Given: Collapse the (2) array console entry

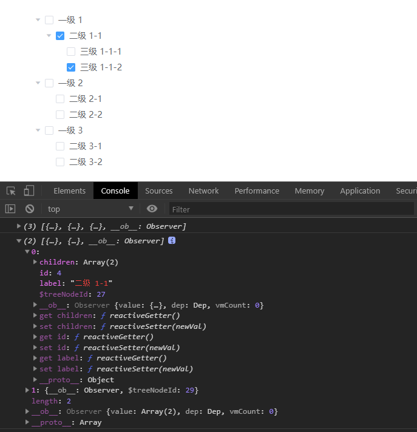Looking at the screenshot, I should (x=19, y=241).
